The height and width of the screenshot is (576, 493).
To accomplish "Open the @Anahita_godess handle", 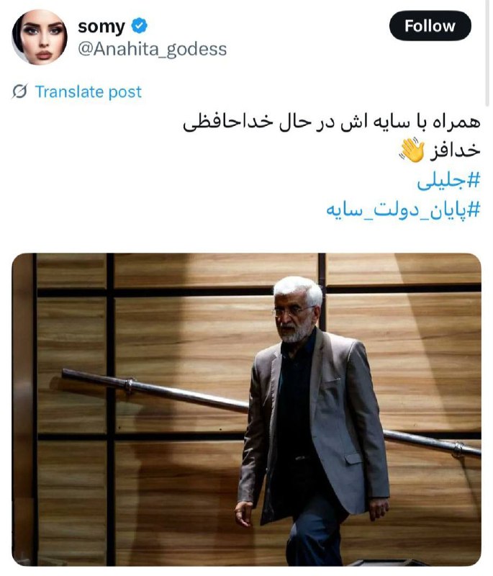I will pos(153,49).
